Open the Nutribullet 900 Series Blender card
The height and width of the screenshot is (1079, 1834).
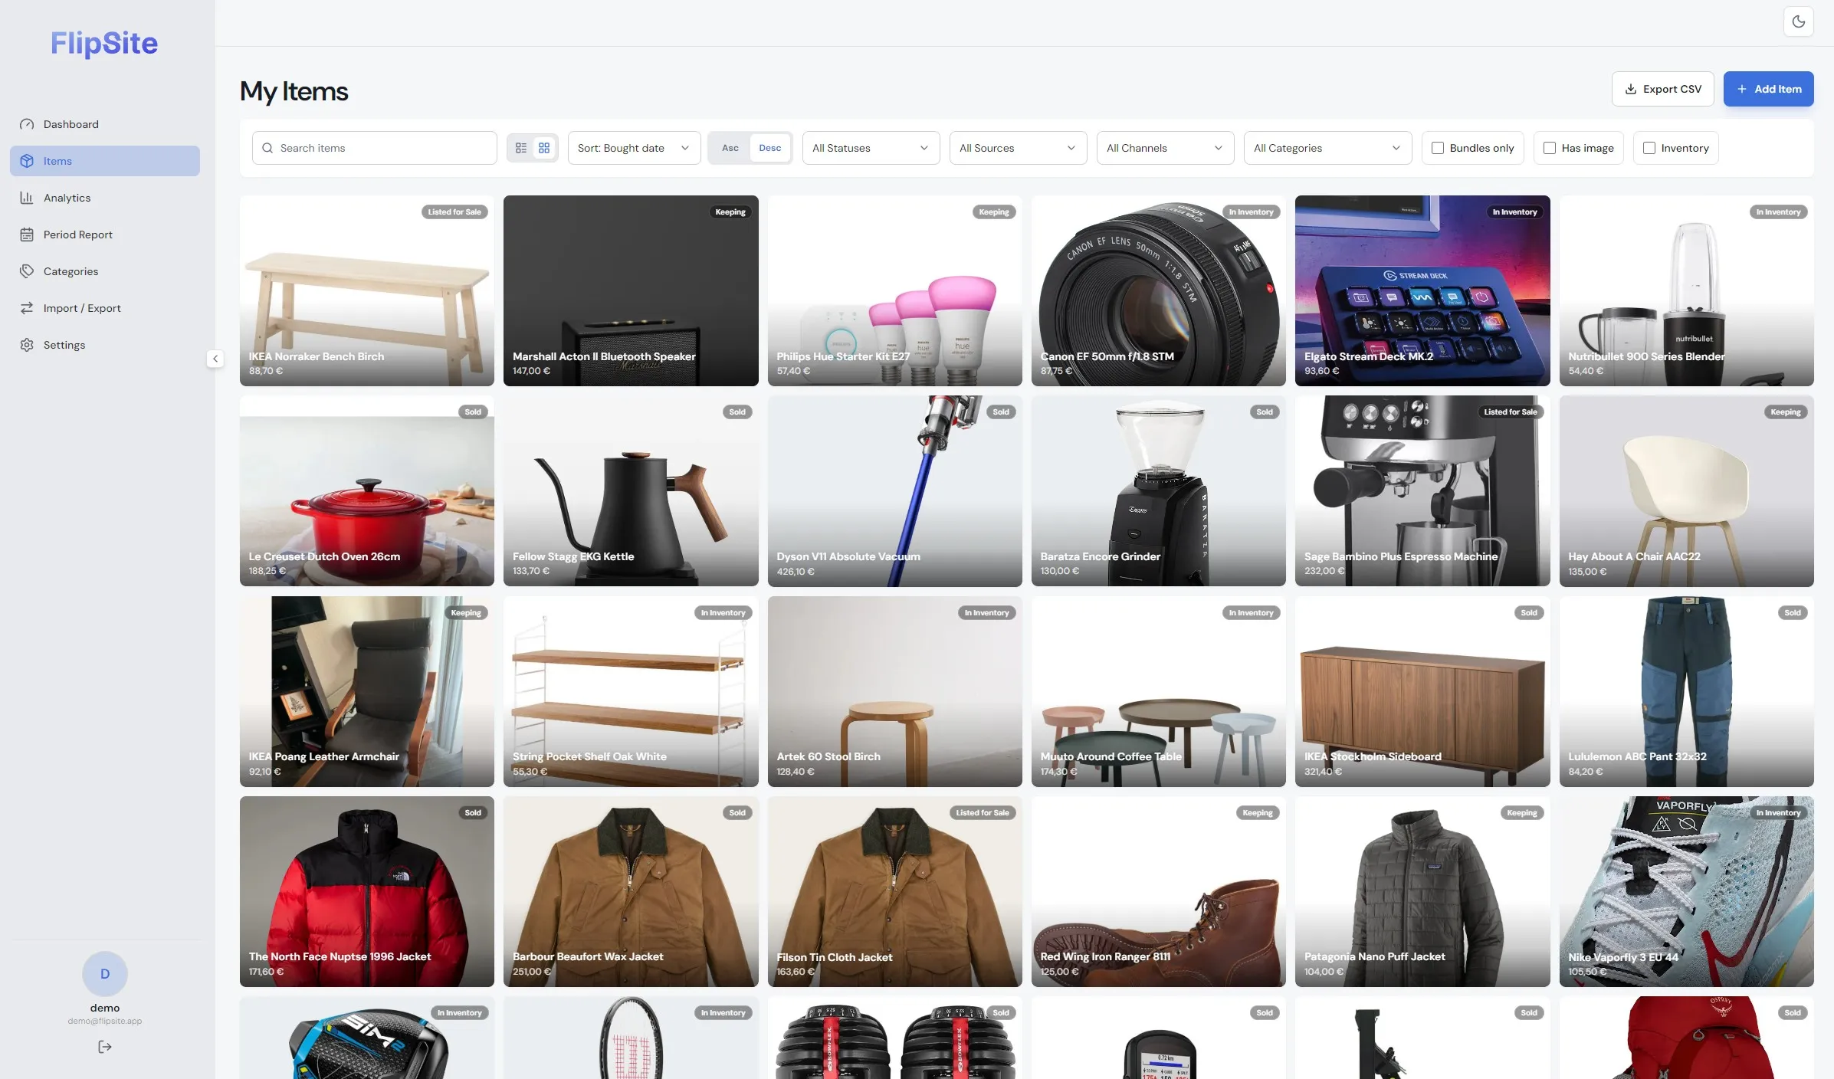pos(1686,290)
